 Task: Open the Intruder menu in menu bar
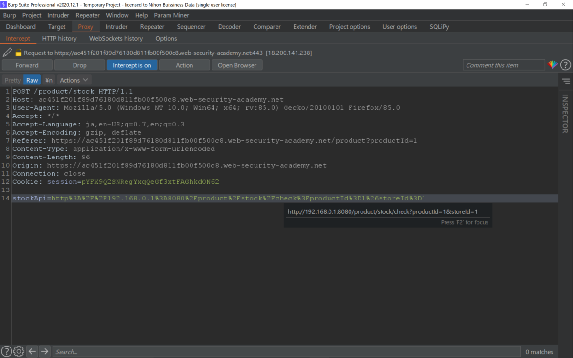[x=58, y=15]
